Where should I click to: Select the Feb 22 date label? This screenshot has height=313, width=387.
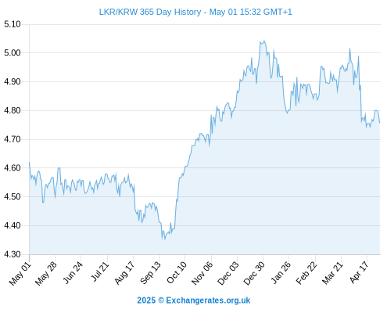point(306,273)
